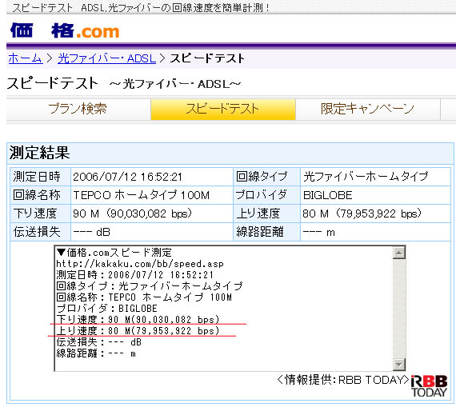Click the 測定結果 heading
Viewport: 456px width, 407px height.
[x=39, y=153]
